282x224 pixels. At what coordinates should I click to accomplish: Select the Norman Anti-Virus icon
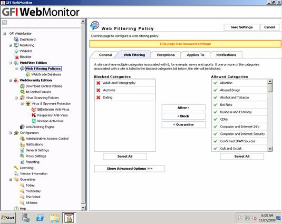coord(34,121)
